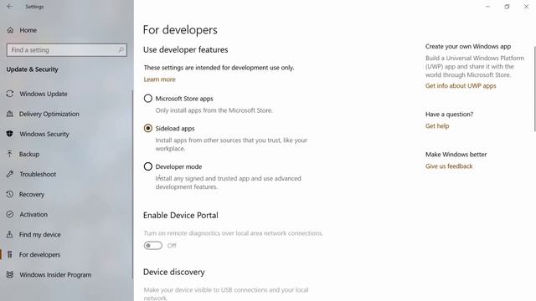Click the For developers tools icon

(x=10, y=254)
